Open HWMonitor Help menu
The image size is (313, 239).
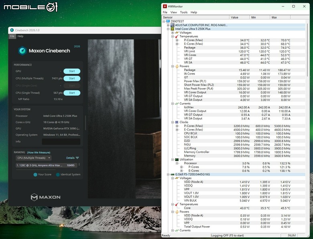[194, 12]
